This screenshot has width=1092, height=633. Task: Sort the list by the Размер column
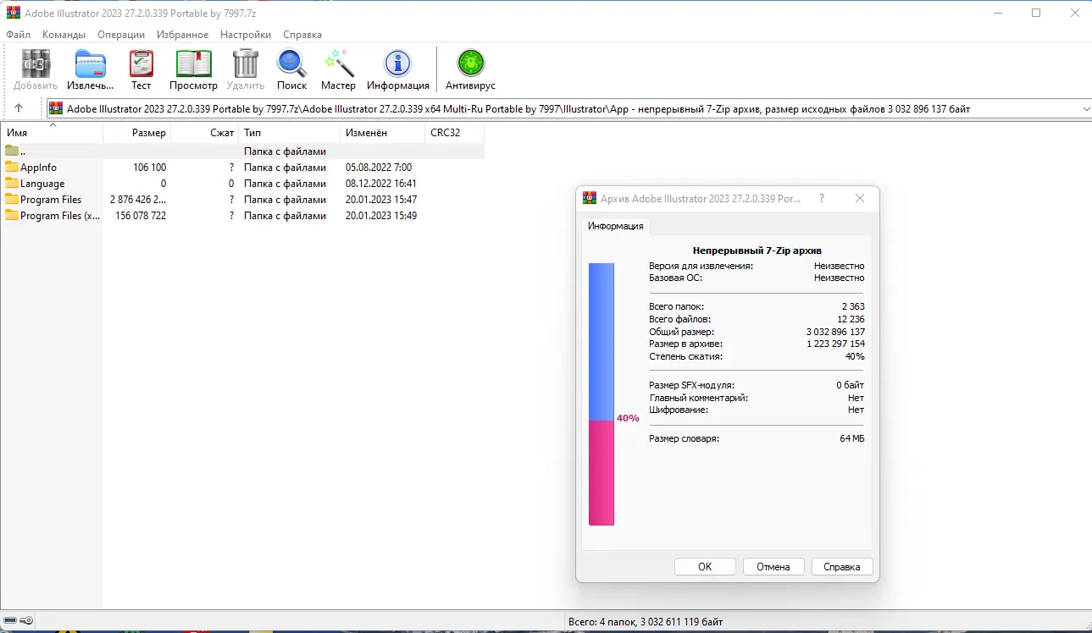point(136,133)
